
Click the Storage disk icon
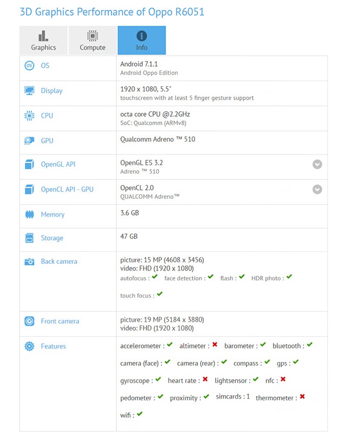[x=29, y=238]
